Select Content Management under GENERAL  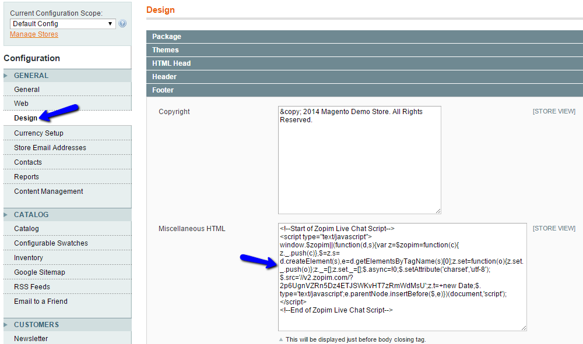click(x=50, y=191)
